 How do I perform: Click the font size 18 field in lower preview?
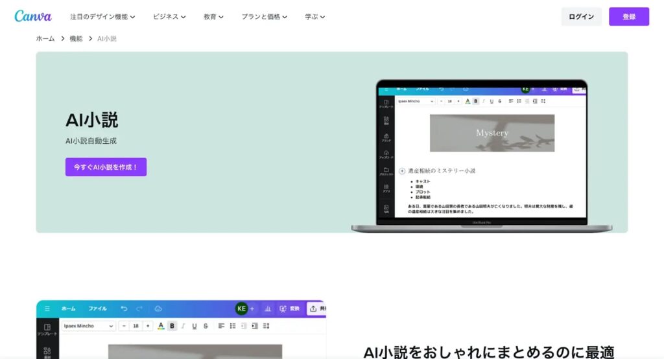(x=136, y=326)
